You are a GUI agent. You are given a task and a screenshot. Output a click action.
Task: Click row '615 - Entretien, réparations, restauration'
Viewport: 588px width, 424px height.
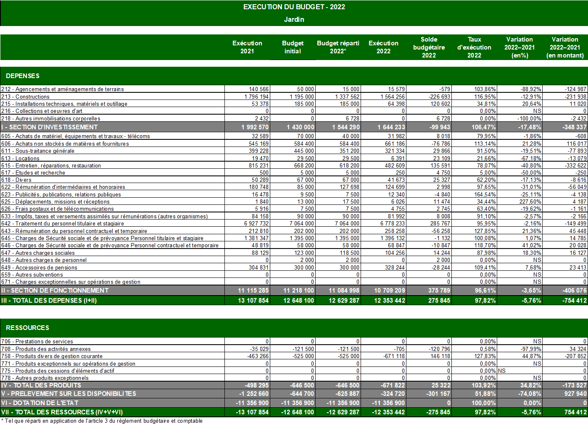[x=51, y=165]
